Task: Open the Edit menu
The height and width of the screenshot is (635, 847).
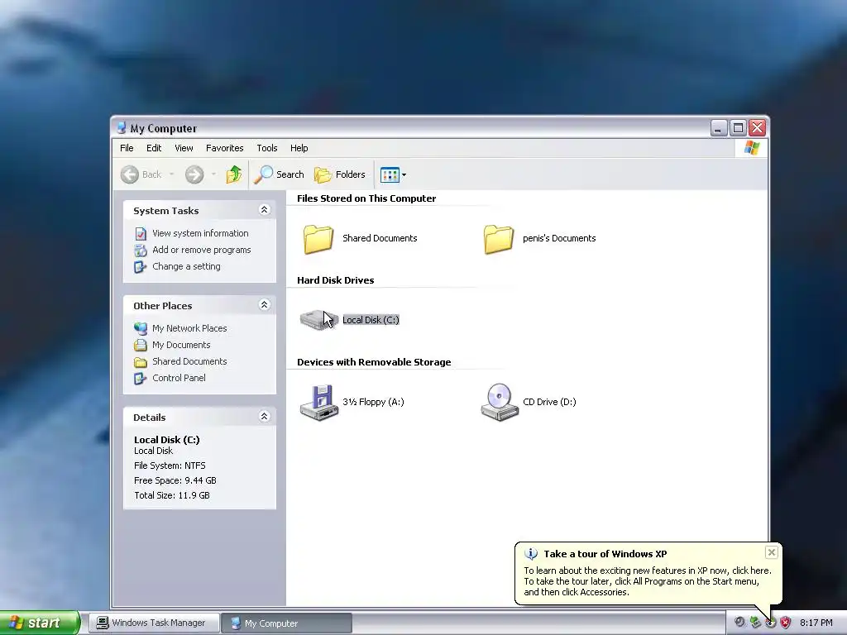Action: (154, 148)
